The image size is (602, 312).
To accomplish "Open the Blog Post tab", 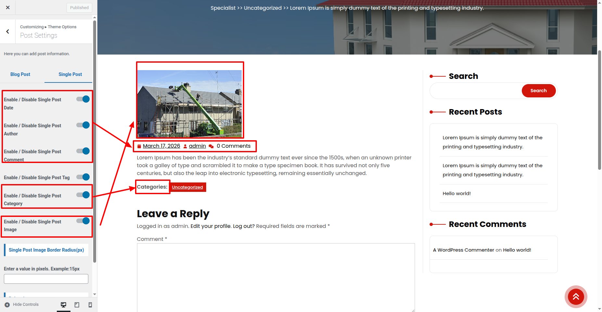I will click(20, 74).
